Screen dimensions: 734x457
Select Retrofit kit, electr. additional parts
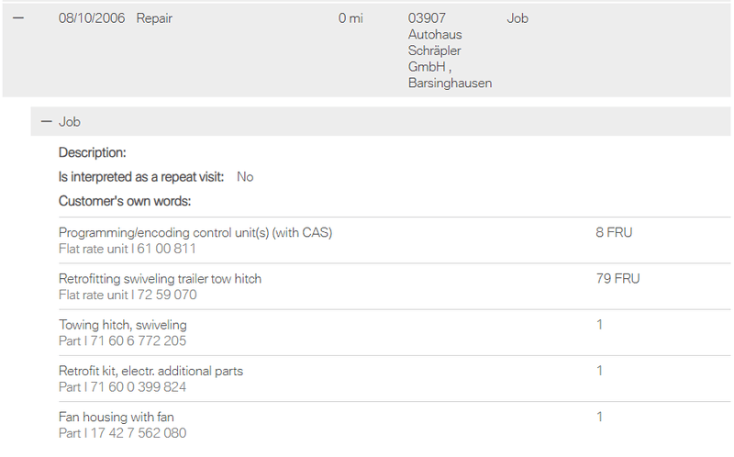(150, 371)
